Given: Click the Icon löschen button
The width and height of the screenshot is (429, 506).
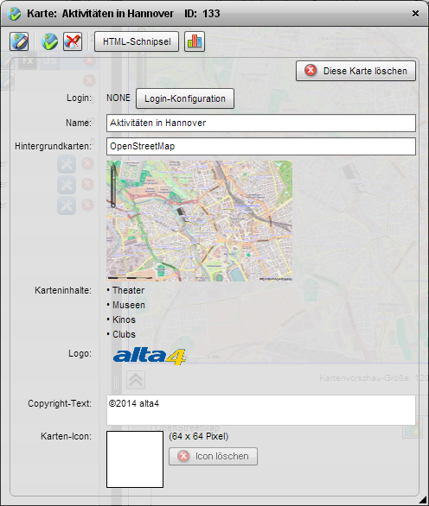Looking at the screenshot, I should (x=213, y=456).
